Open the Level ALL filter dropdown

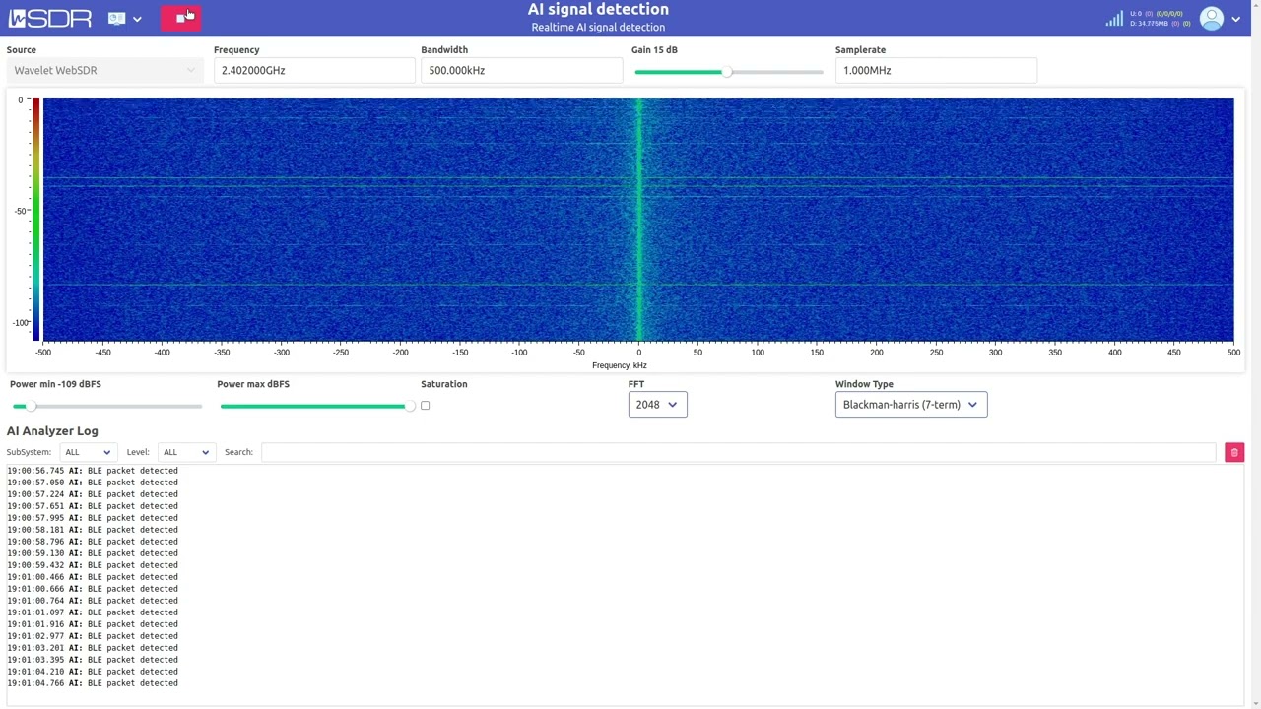click(x=185, y=452)
